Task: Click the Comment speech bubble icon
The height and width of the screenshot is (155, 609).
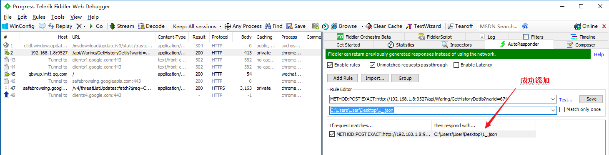Action: 42,26
